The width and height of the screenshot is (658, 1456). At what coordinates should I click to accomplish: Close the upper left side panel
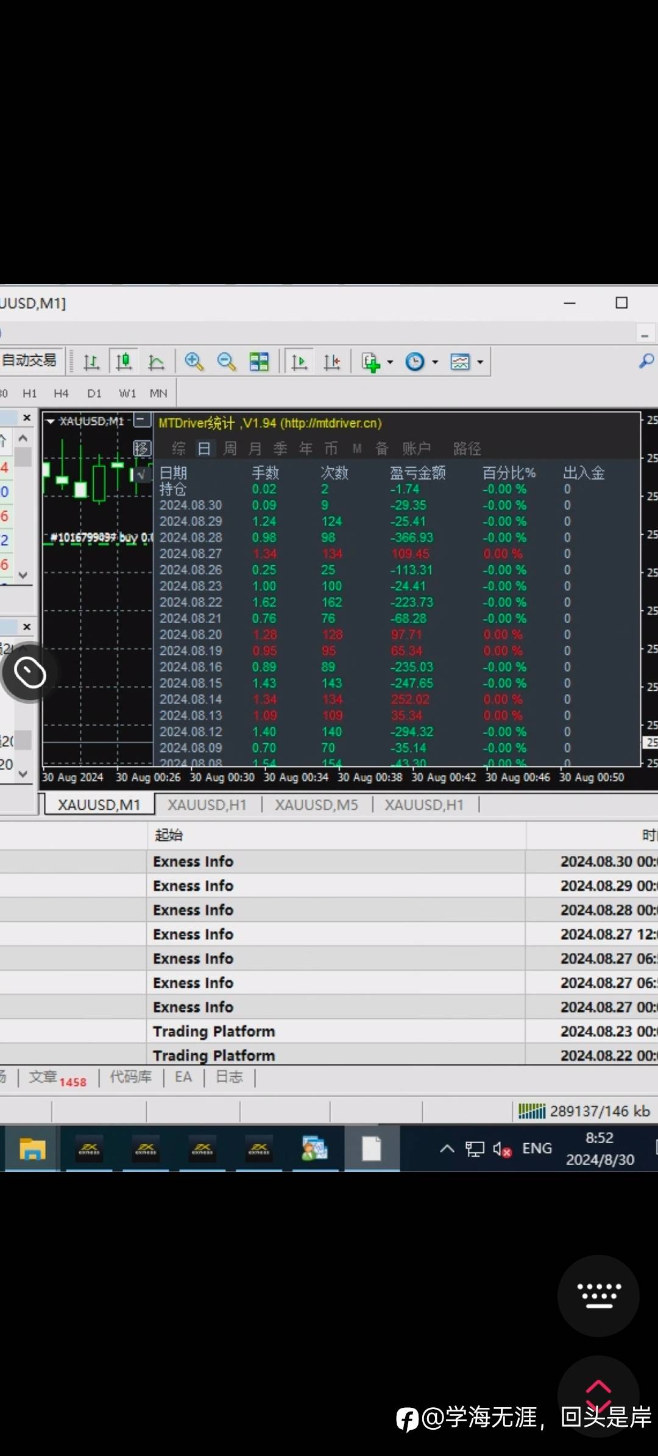[x=26, y=418]
